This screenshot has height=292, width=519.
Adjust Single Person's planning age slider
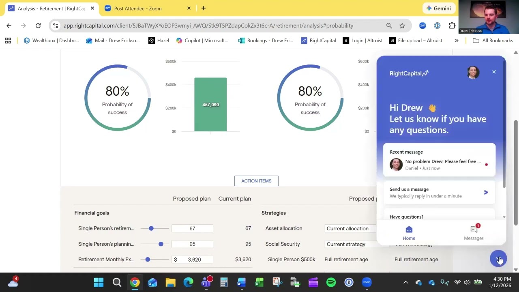(x=161, y=244)
